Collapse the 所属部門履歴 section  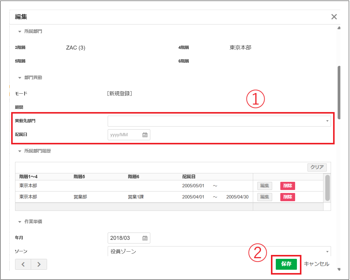click(20, 151)
